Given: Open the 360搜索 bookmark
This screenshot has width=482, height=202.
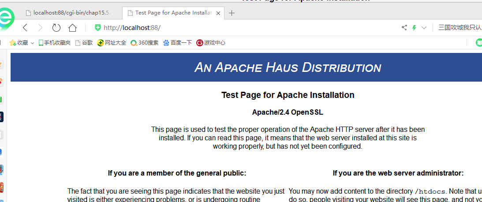Looking at the screenshot, I should 145,43.
